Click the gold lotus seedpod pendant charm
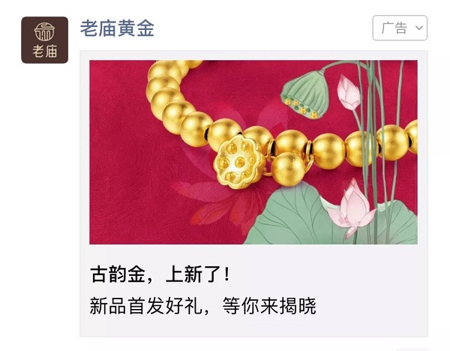The image size is (450, 351). point(239,162)
